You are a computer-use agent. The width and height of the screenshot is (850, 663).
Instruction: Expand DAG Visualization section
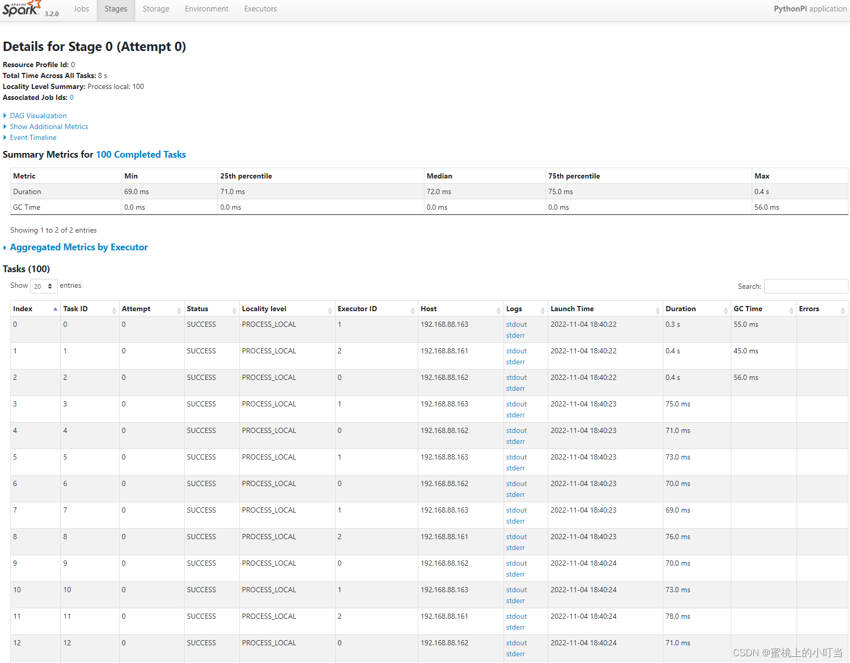[x=38, y=116]
